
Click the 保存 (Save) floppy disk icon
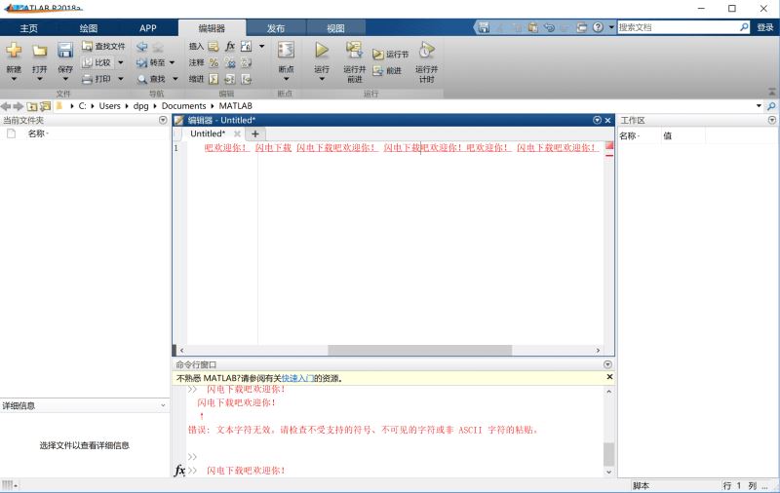[x=65, y=50]
